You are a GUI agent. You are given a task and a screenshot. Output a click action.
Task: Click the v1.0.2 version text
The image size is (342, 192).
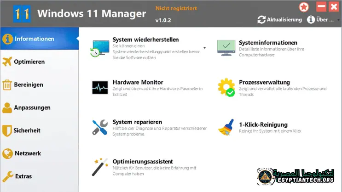pyautogui.click(x=163, y=20)
